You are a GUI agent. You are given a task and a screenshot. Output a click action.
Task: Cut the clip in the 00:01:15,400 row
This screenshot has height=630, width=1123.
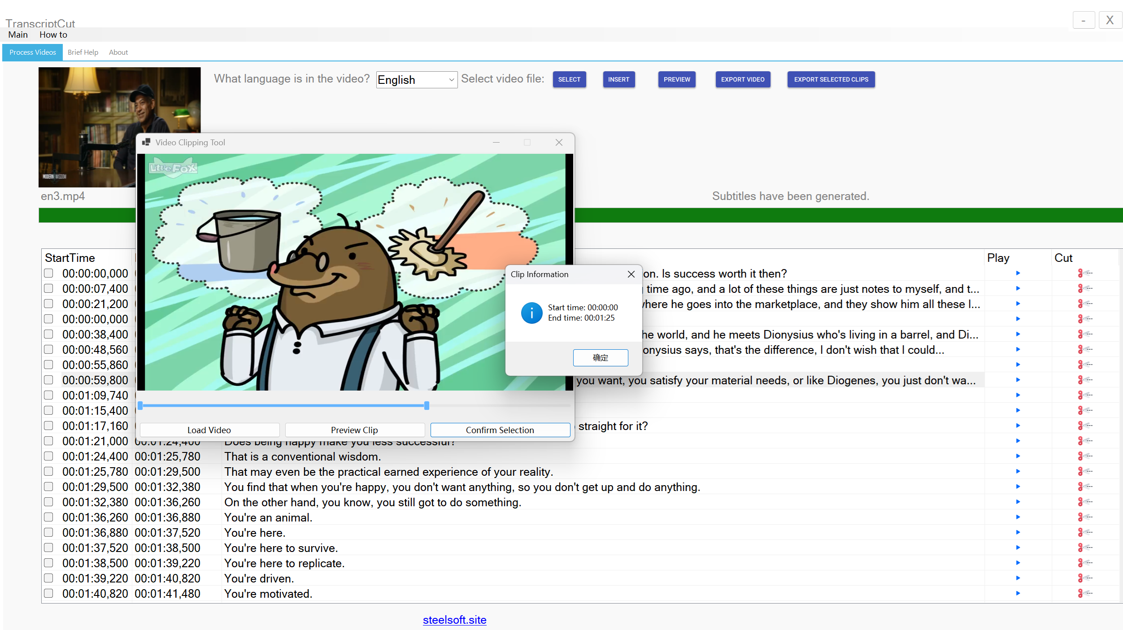pyautogui.click(x=1085, y=410)
